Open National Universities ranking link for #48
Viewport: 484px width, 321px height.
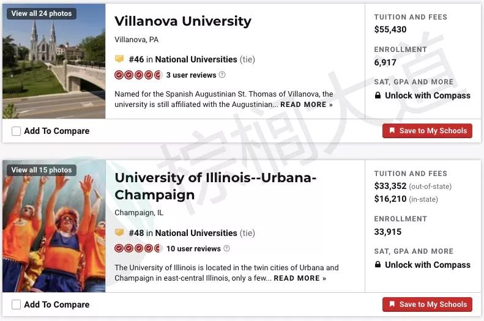point(196,233)
